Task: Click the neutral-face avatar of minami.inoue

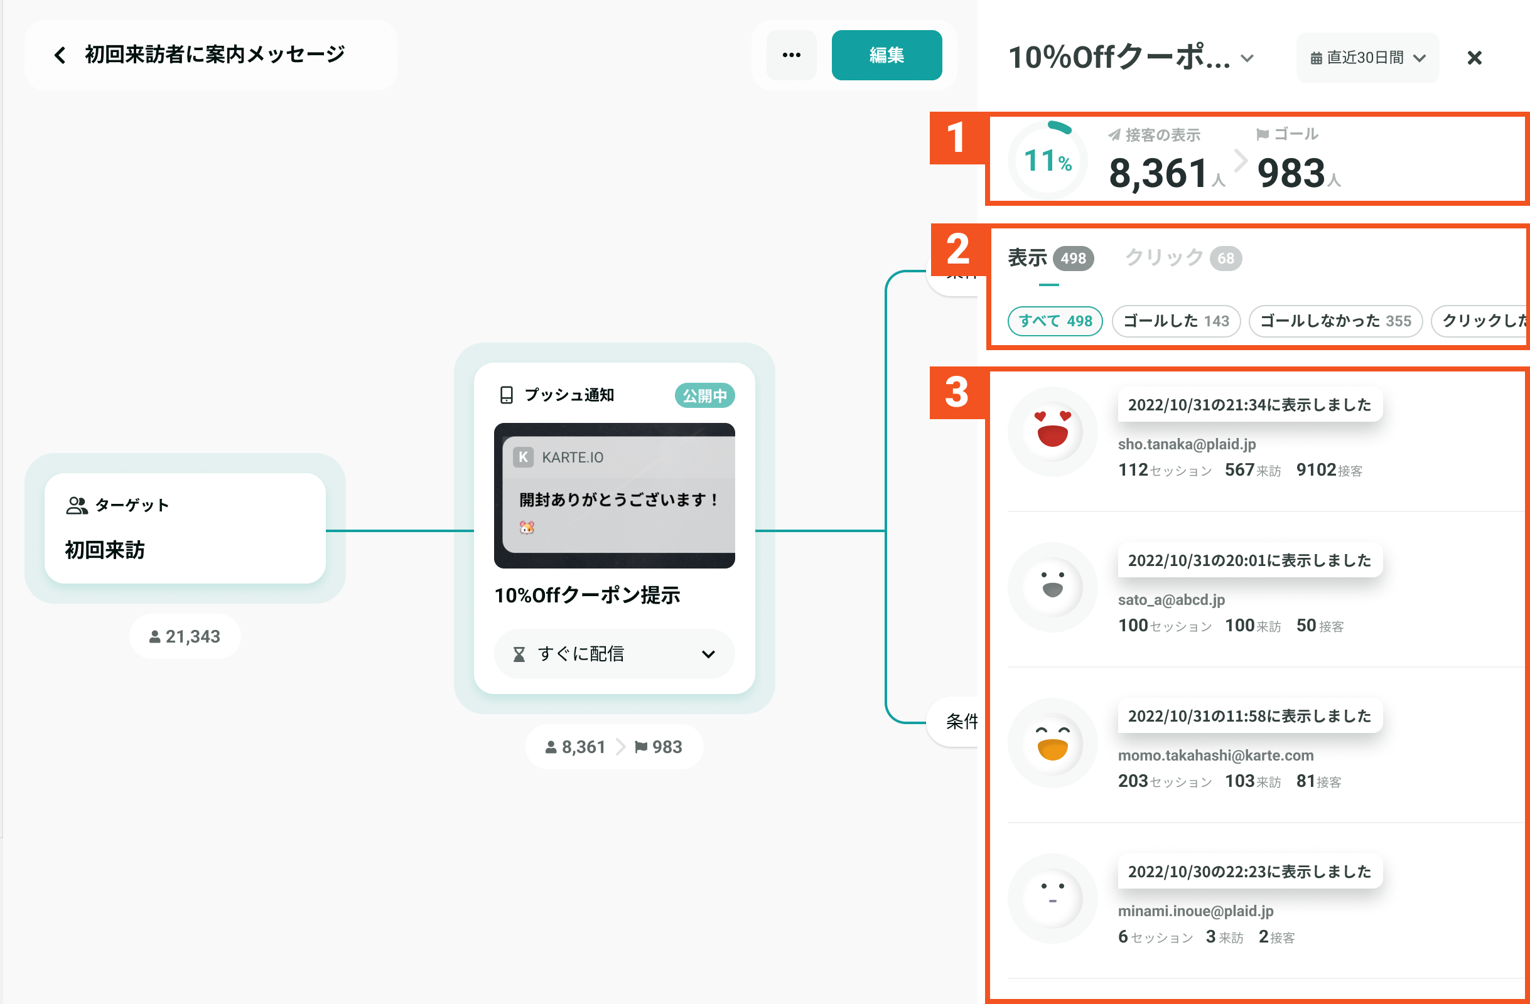Action: 1052,898
